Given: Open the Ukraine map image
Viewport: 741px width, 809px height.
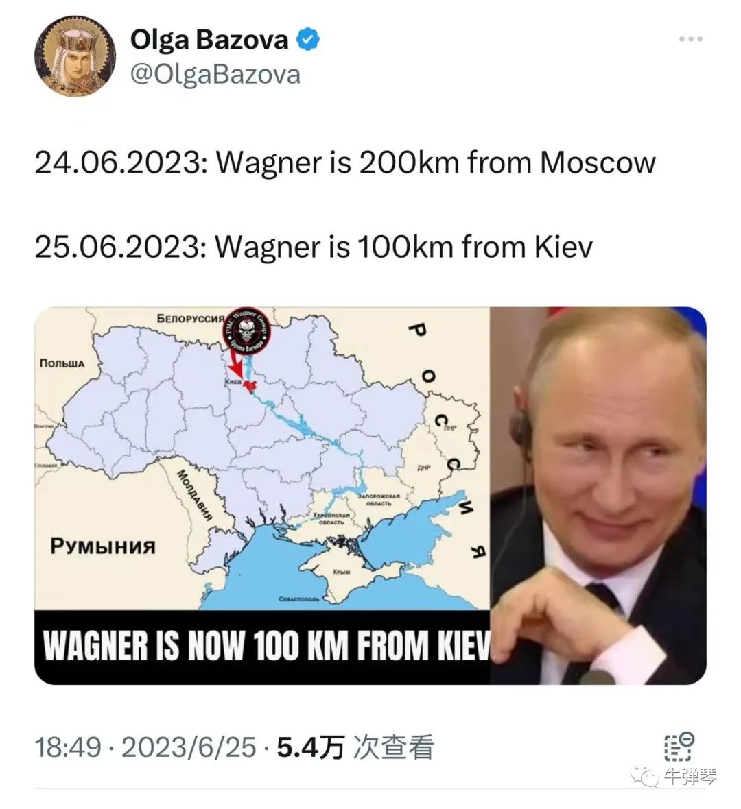Looking at the screenshot, I should point(262,458).
